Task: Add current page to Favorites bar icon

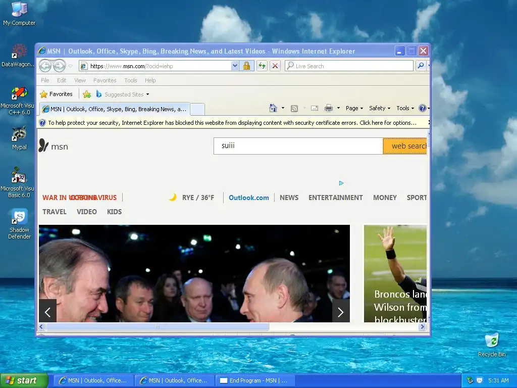Action: click(87, 94)
